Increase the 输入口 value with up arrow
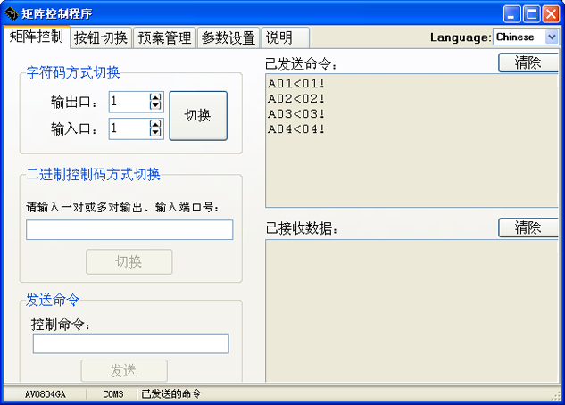Viewport: 565px width, 405px height. [x=155, y=124]
